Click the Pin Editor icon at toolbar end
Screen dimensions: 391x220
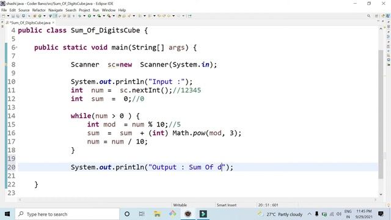coord(190,16)
